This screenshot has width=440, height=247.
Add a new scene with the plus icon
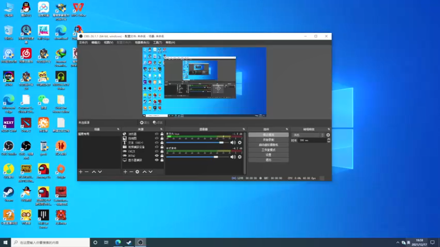80,172
